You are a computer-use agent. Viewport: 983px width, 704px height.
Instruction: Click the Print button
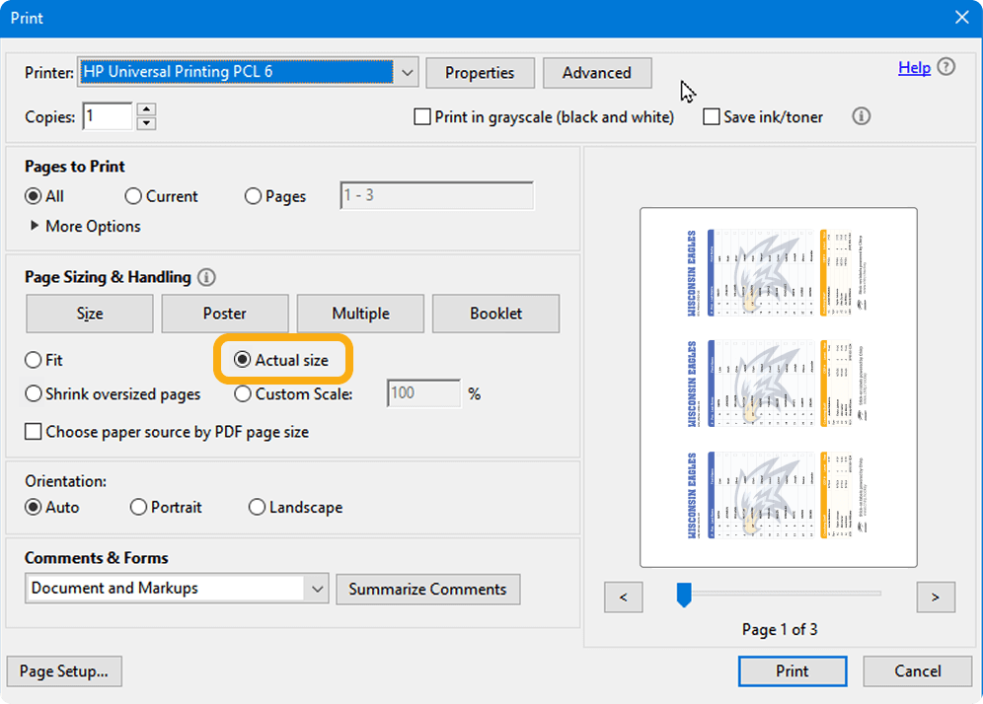[792, 670]
